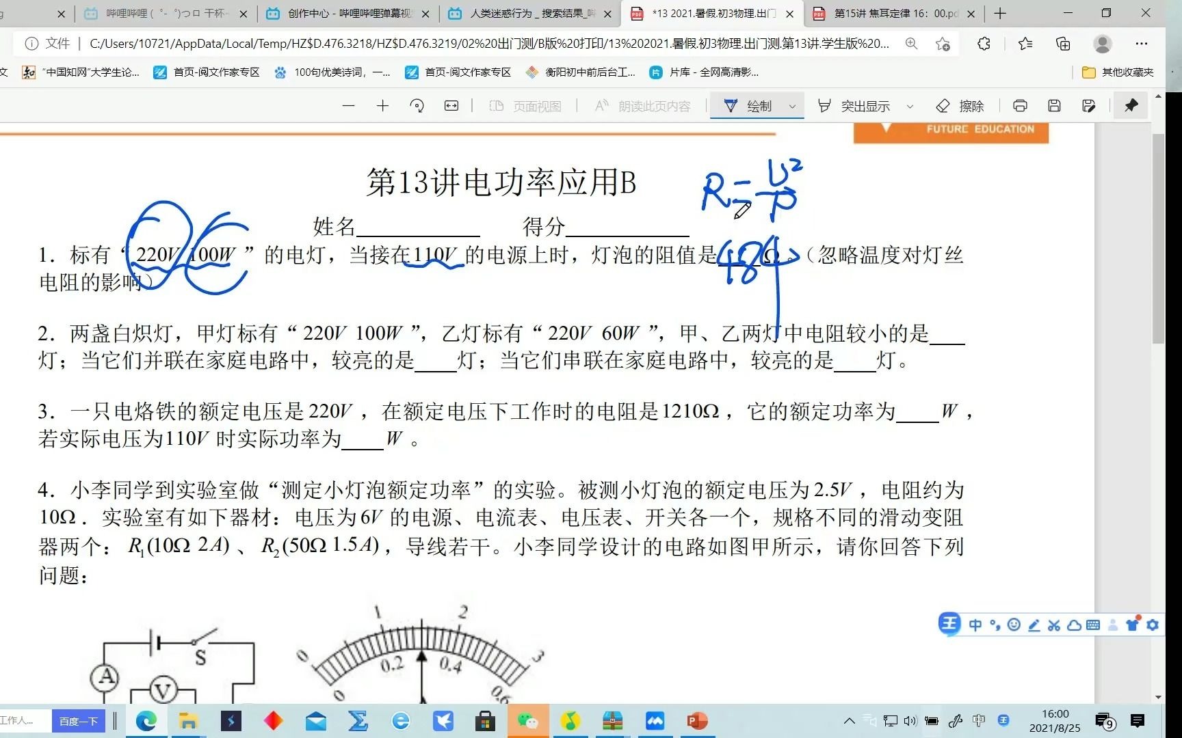Select the 绘制 draw tool
The width and height of the screenshot is (1182, 738).
[x=748, y=106]
